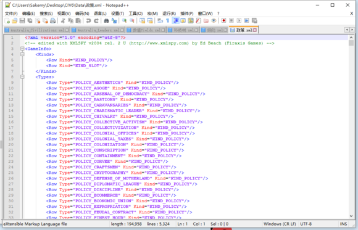Click the INS mode indicator in status bar
The width and height of the screenshot is (358, 230).
tap(343, 224)
